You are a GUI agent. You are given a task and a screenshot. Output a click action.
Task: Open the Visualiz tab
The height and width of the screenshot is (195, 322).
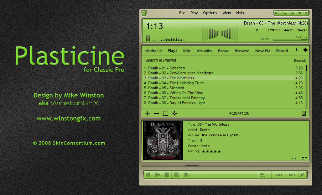click(204, 51)
